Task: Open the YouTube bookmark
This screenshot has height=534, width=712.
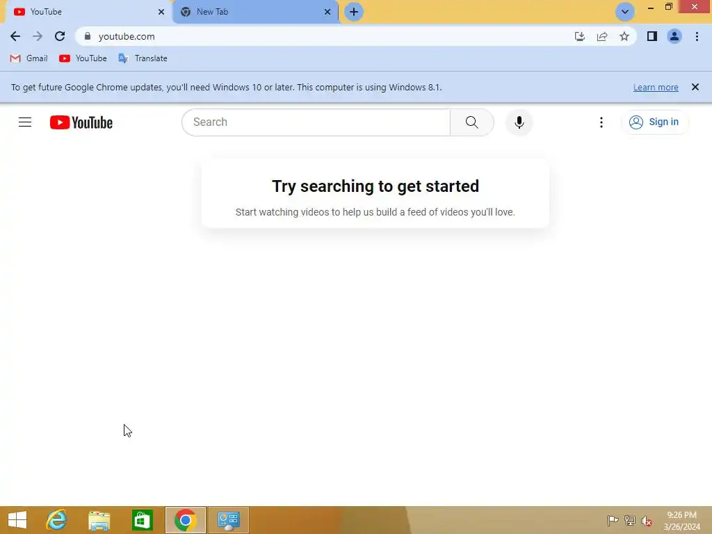Action: 83,58
